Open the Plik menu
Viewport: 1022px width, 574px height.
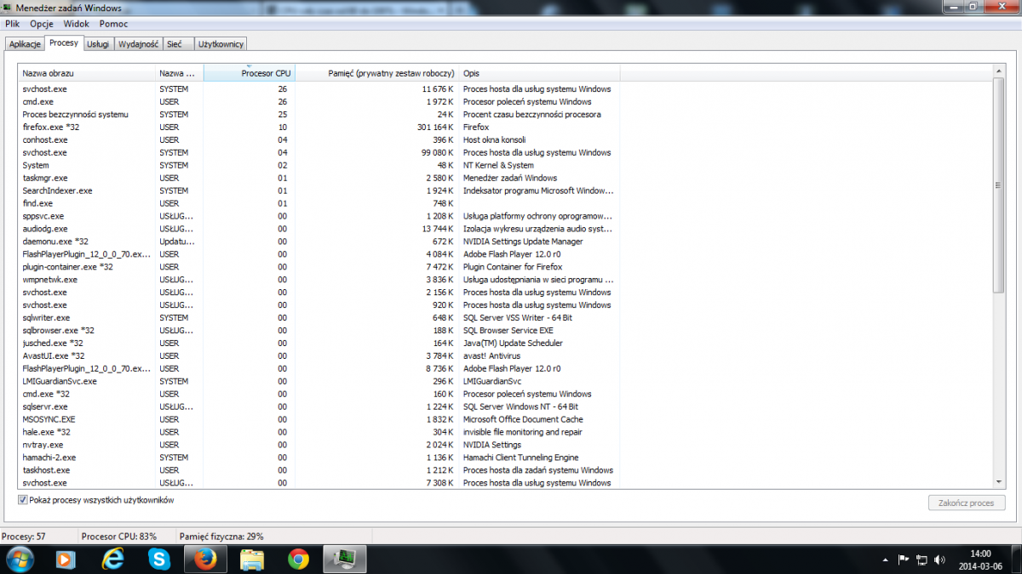pos(12,24)
